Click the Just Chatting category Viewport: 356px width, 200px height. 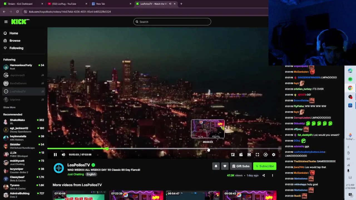click(x=75, y=174)
